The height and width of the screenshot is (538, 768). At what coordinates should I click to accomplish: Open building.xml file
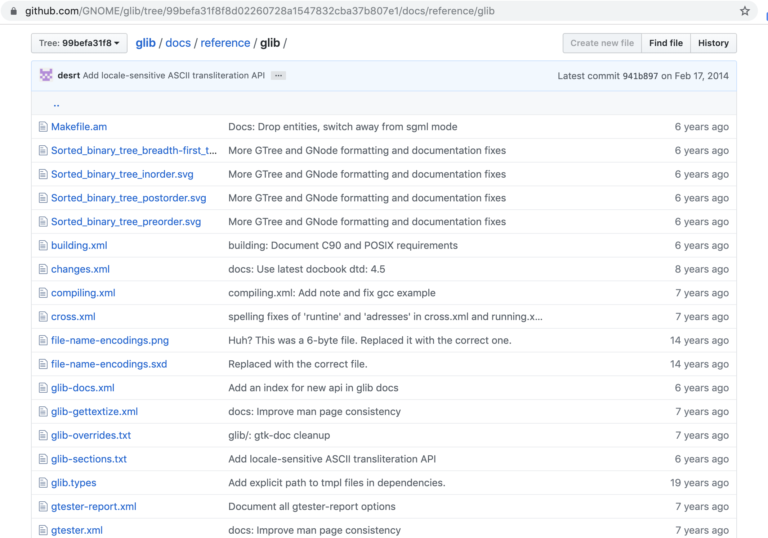tap(79, 246)
